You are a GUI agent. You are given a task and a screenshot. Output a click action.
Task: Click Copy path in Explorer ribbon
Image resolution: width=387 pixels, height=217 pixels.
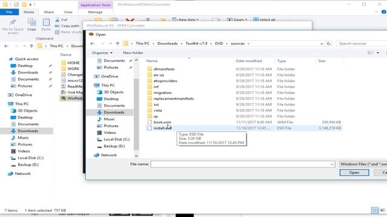click(67, 26)
